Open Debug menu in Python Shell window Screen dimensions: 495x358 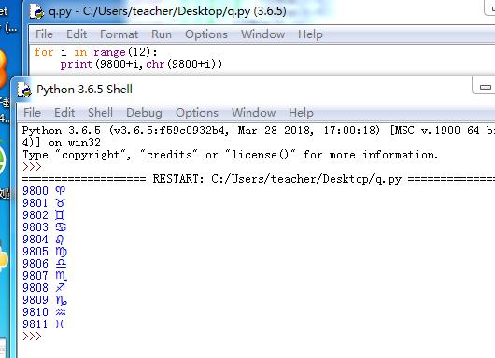tap(144, 113)
